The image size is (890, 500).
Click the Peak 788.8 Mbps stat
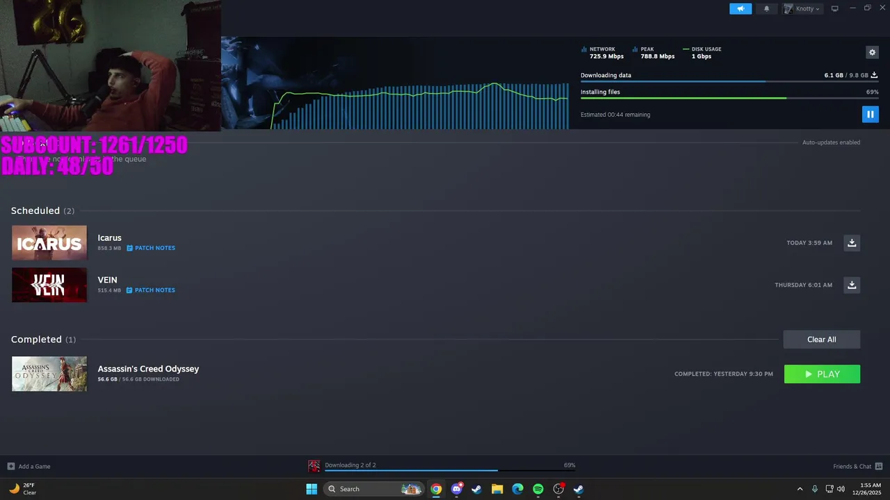pos(654,53)
